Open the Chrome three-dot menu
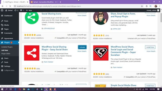 tap(160, 6)
